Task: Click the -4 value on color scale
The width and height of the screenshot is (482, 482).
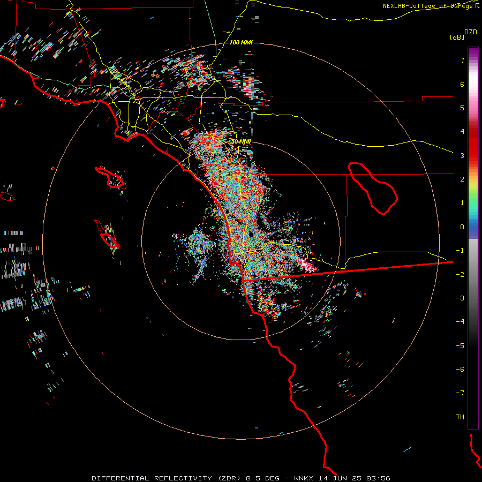Action: pyautogui.click(x=460, y=322)
